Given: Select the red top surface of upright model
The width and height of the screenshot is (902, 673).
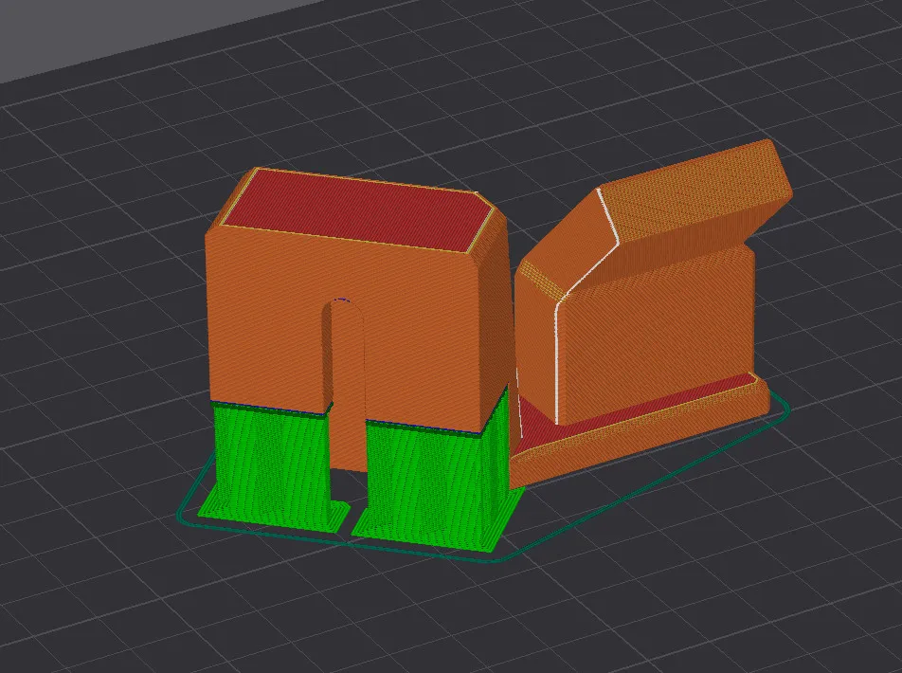Looking at the screenshot, I should 355,210.
